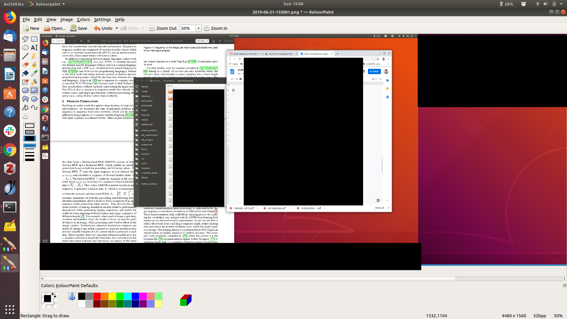Select the Text tool
567x319 pixels.
34,48
